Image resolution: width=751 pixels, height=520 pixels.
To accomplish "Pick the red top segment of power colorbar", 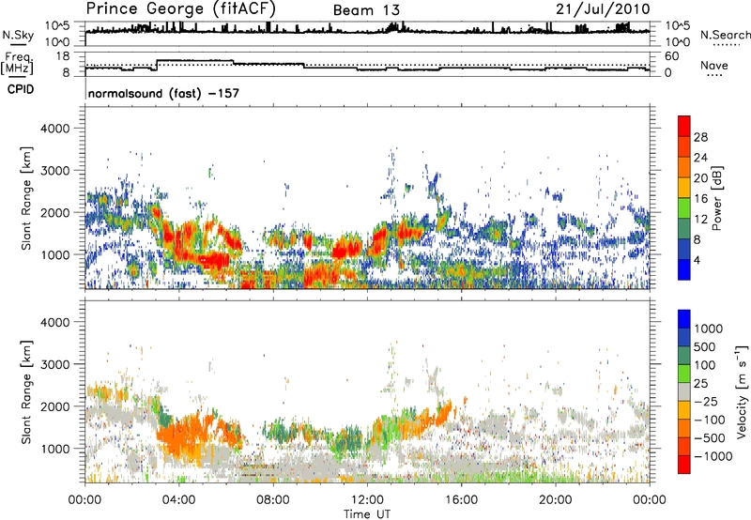I will pos(684,126).
